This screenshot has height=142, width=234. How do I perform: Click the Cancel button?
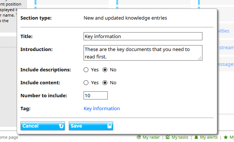click(43, 126)
